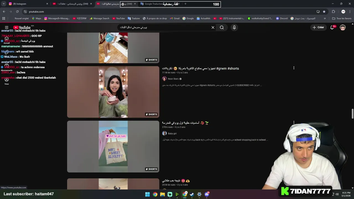The image size is (354, 199).
Task: Open the Noor Stars channel link
Action: tap(173, 79)
